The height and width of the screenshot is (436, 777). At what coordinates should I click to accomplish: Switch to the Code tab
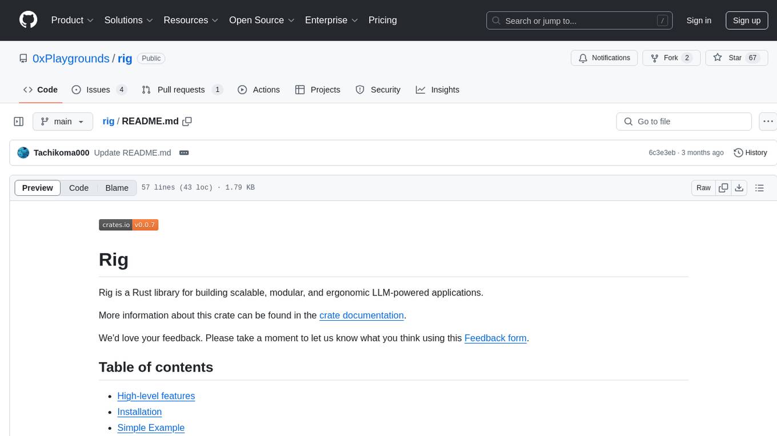click(x=41, y=90)
